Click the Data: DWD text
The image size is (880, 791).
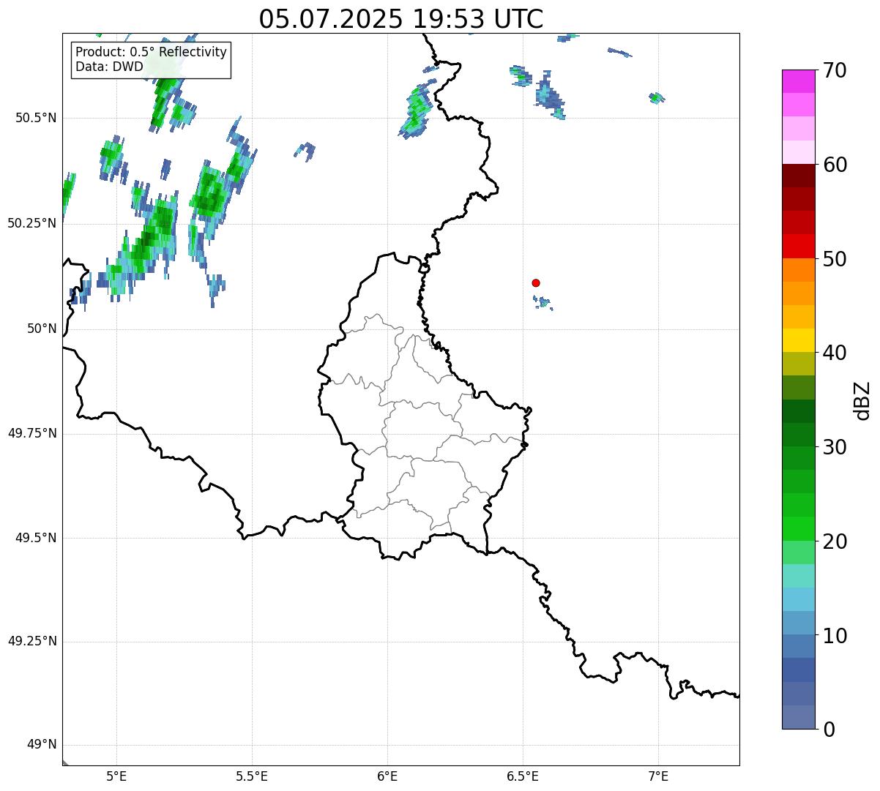(109, 67)
